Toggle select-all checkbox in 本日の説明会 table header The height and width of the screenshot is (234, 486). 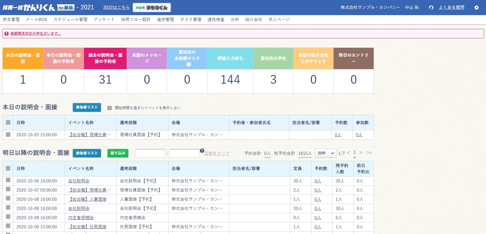tap(8, 123)
